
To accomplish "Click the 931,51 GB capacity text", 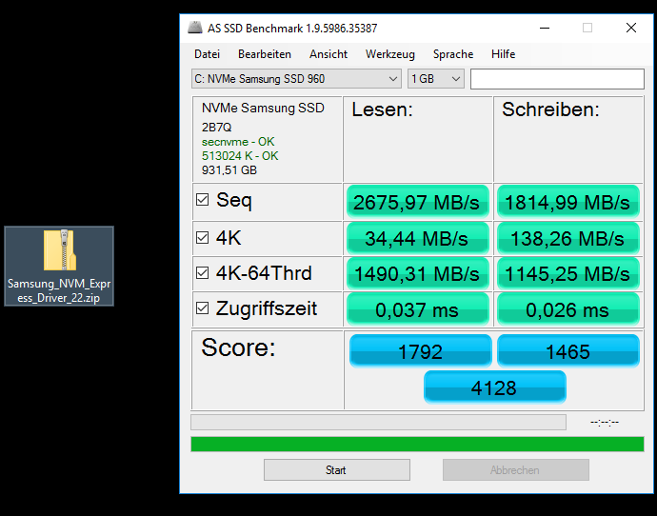I will 229,170.
